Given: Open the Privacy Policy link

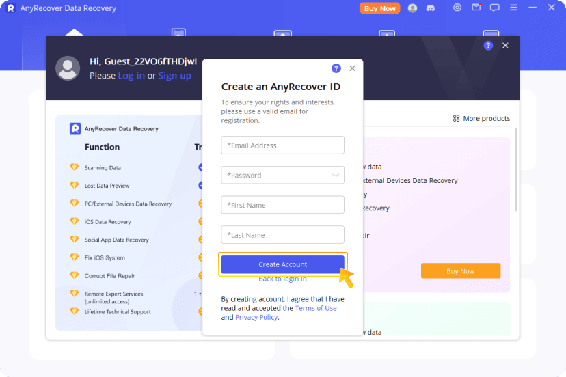Looking at the screenshot, I should (256, 317).
